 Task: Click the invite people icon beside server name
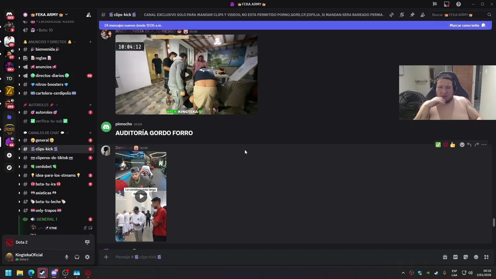[x=89, y=15]
